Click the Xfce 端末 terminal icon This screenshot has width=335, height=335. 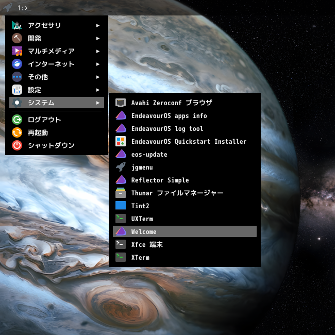[121, 244]
